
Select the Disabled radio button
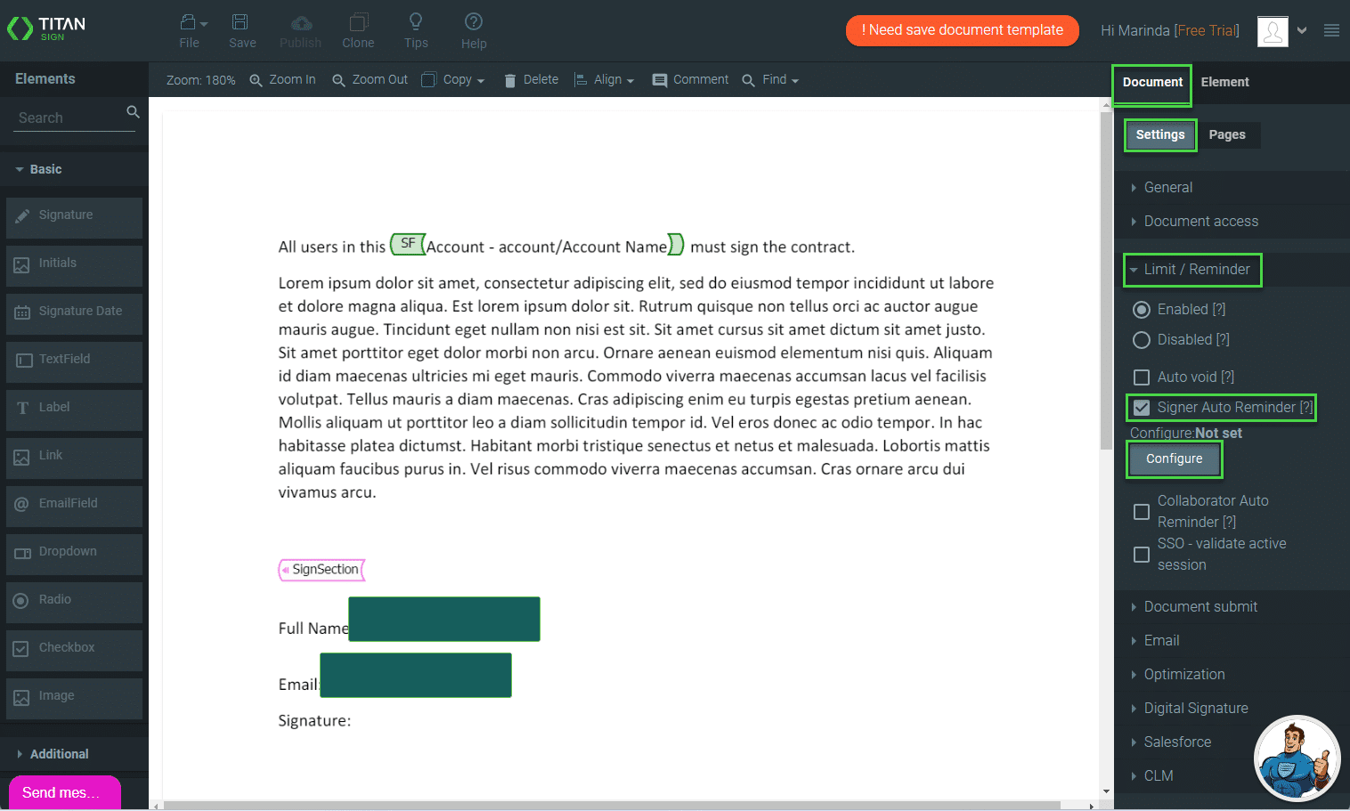tap(1142, 340)
